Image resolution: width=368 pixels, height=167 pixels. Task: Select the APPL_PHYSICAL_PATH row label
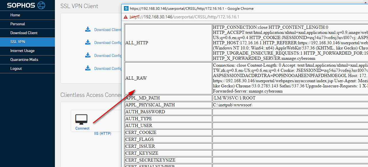pos(168,105)
